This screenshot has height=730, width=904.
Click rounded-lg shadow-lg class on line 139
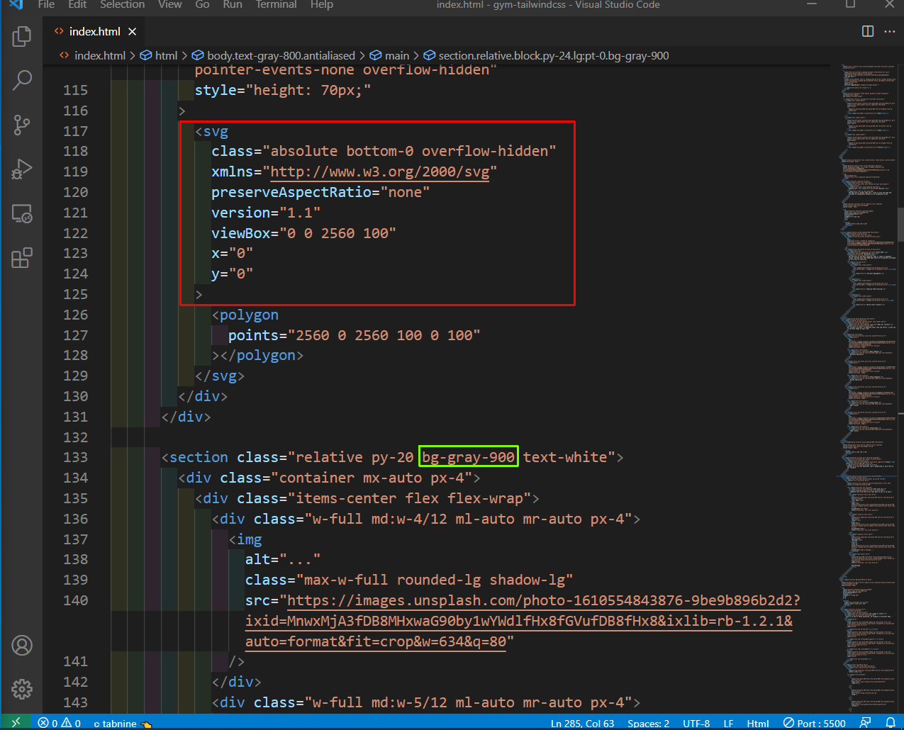[481, 580]
